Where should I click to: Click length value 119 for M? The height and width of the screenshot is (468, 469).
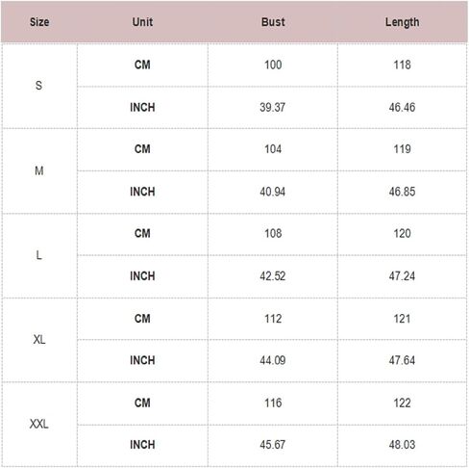tap(402, 149)
